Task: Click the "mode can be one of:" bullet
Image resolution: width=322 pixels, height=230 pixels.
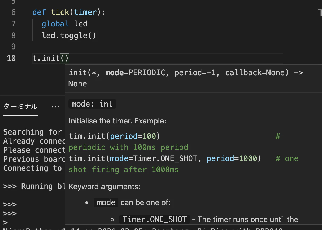Action: point(132,203)
